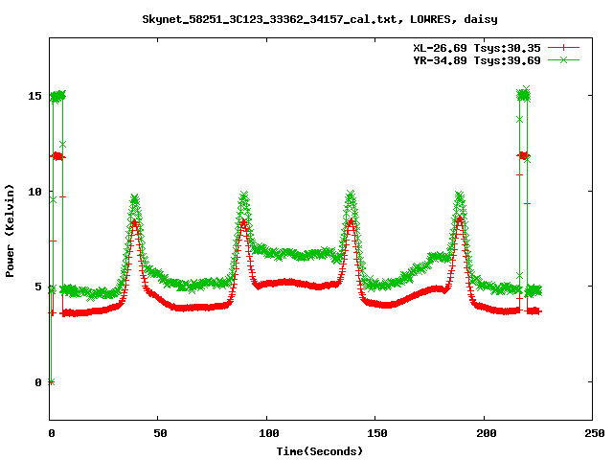The width and height of the screenshot is (613, 460).
Task: Click the y-axis tick label 15
Action: pos(34,96)
